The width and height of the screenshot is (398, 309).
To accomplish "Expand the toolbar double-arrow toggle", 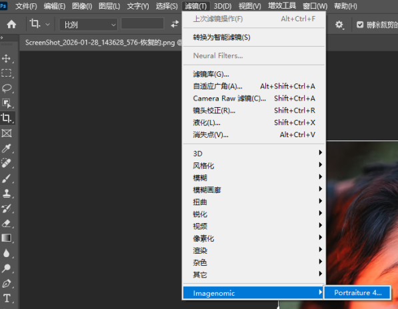I will [x=2, y=38].
